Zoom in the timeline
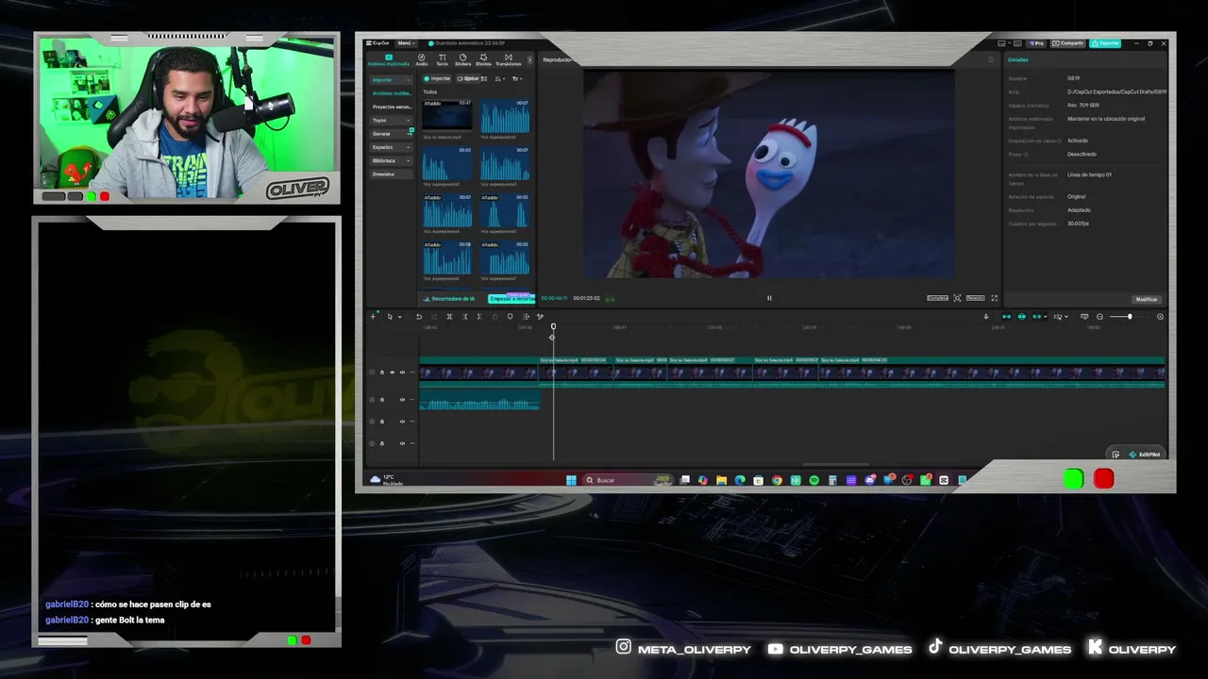Viewport: 1208px width, 679px height. [1160, 317]
